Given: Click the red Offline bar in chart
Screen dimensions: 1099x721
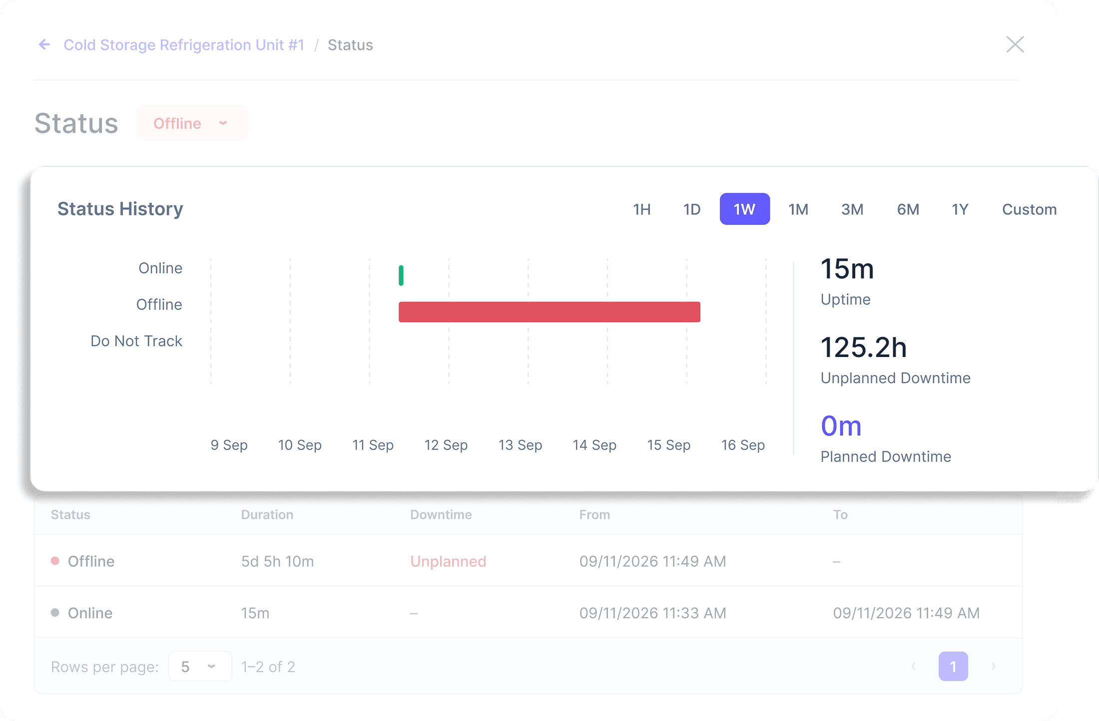Looking at the screenshot, I should click(549, 312).
